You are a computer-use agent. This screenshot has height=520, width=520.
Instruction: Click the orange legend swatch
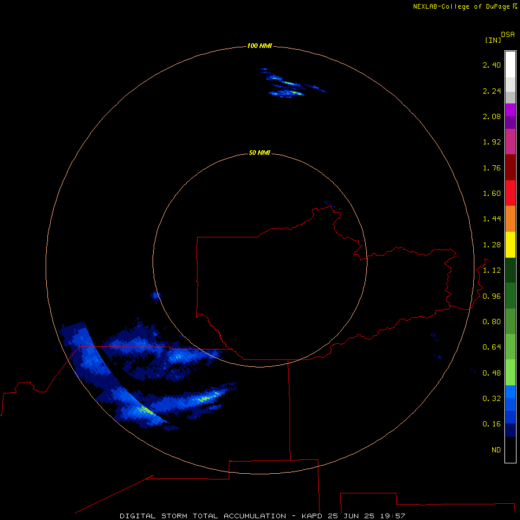tap(510, 219)
